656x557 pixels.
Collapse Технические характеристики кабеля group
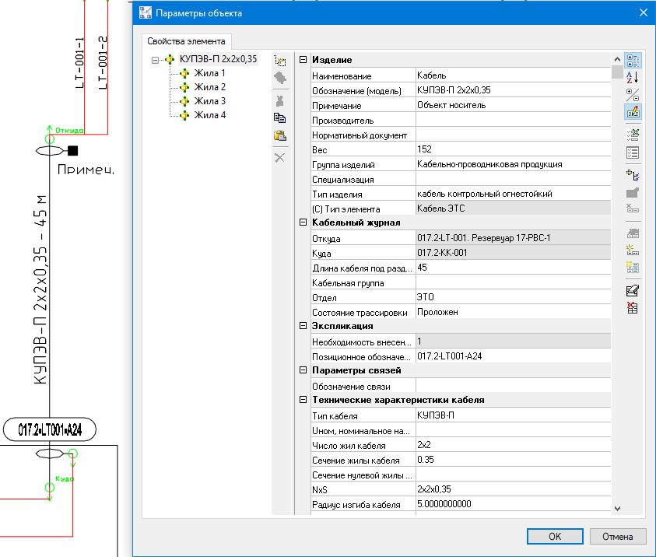point(303,400)
